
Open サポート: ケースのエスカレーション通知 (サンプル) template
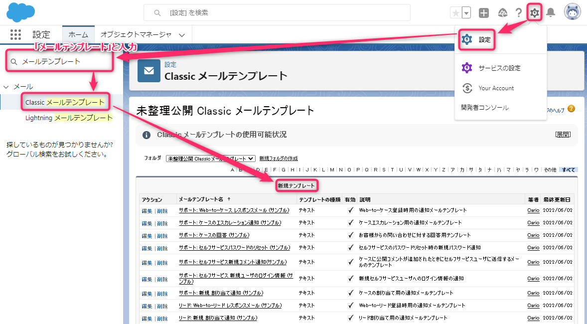[230, 222]
